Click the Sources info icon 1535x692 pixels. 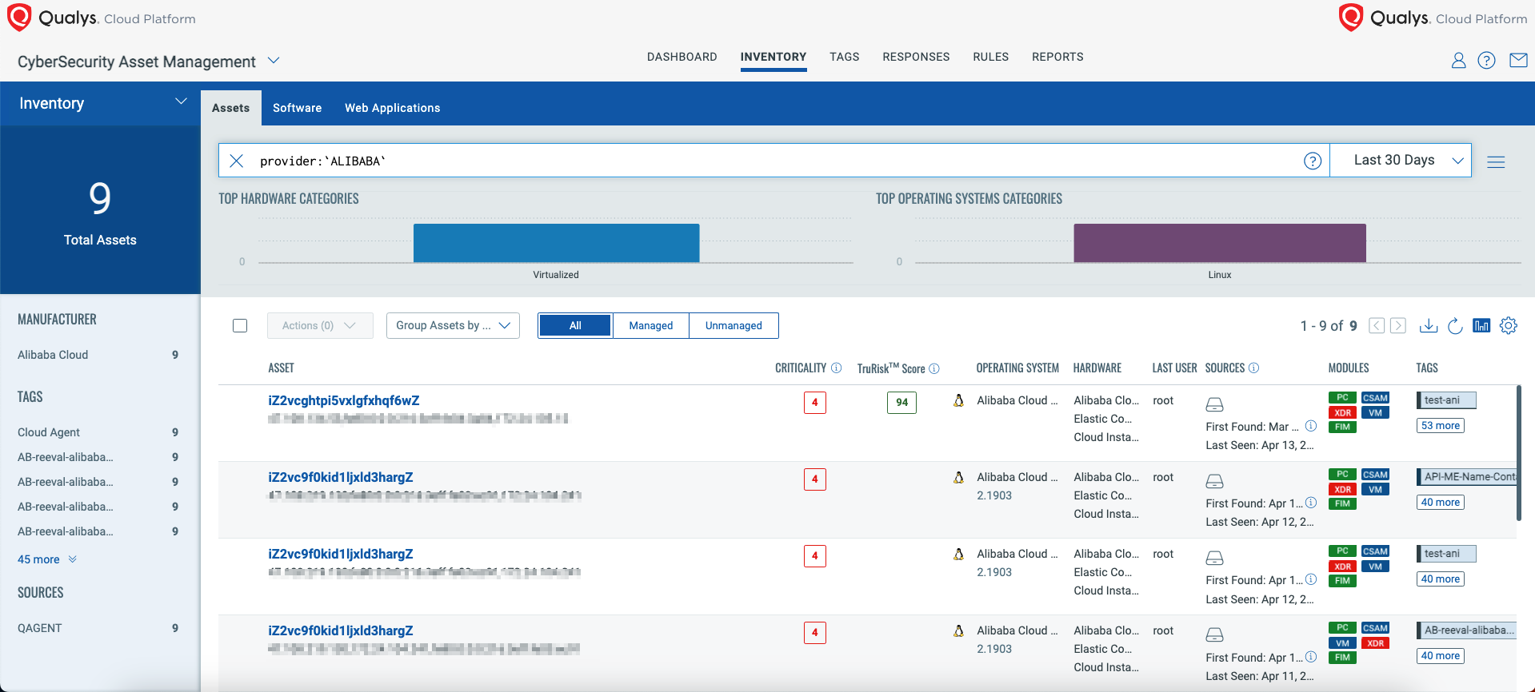(x=1254, y=368)
